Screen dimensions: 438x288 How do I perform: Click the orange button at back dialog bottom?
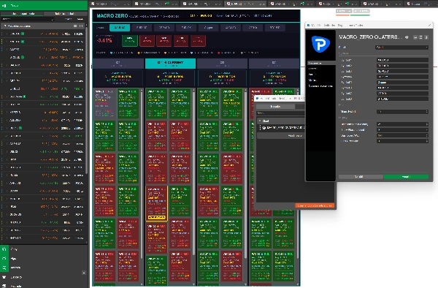tap(315, 205)
